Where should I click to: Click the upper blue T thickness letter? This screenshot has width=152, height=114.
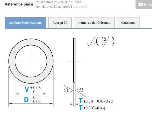pos(81,101)
